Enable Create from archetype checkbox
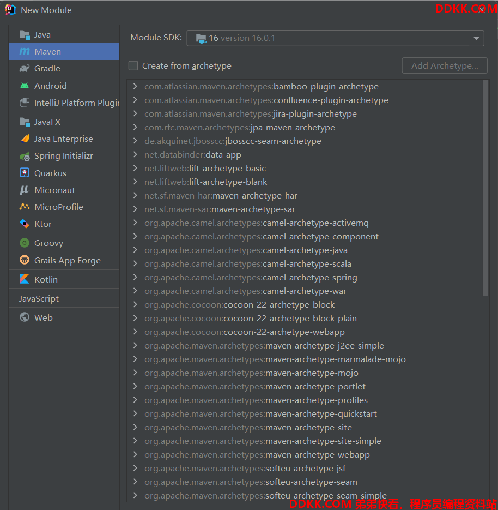The width and height of the screenshot is (498, 510). [133, 65]
